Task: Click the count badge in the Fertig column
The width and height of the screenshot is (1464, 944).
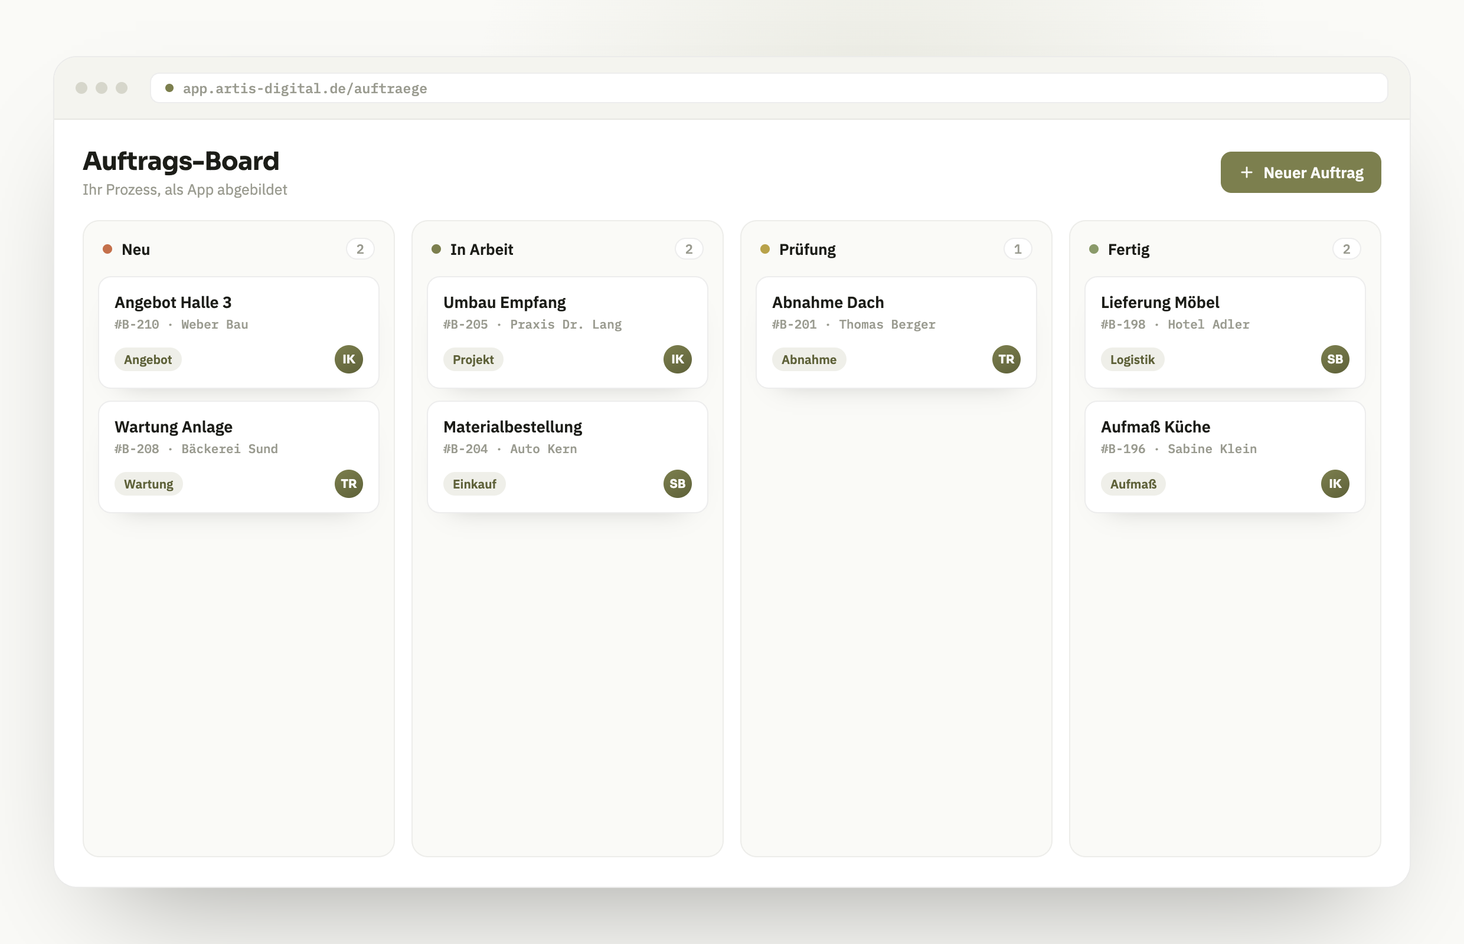Action: coord(1347,249)
